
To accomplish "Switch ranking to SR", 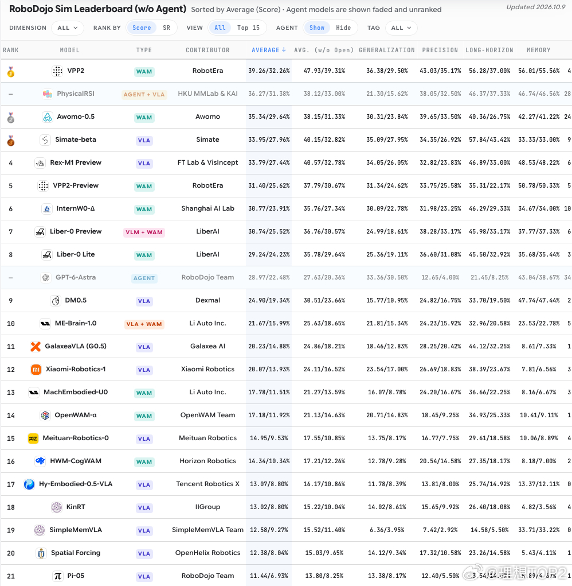I will coord(166,28).
